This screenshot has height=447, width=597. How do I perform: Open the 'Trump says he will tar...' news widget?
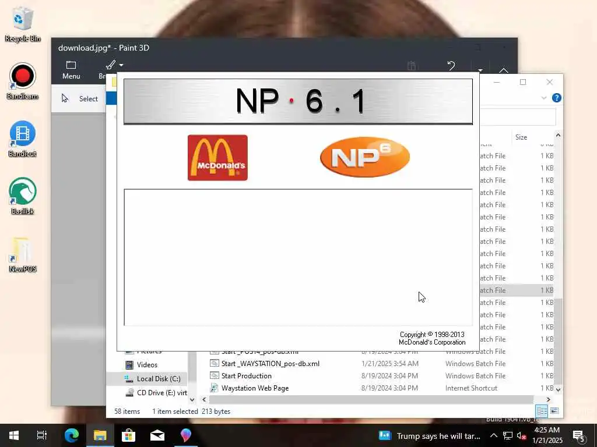[430, 435]
